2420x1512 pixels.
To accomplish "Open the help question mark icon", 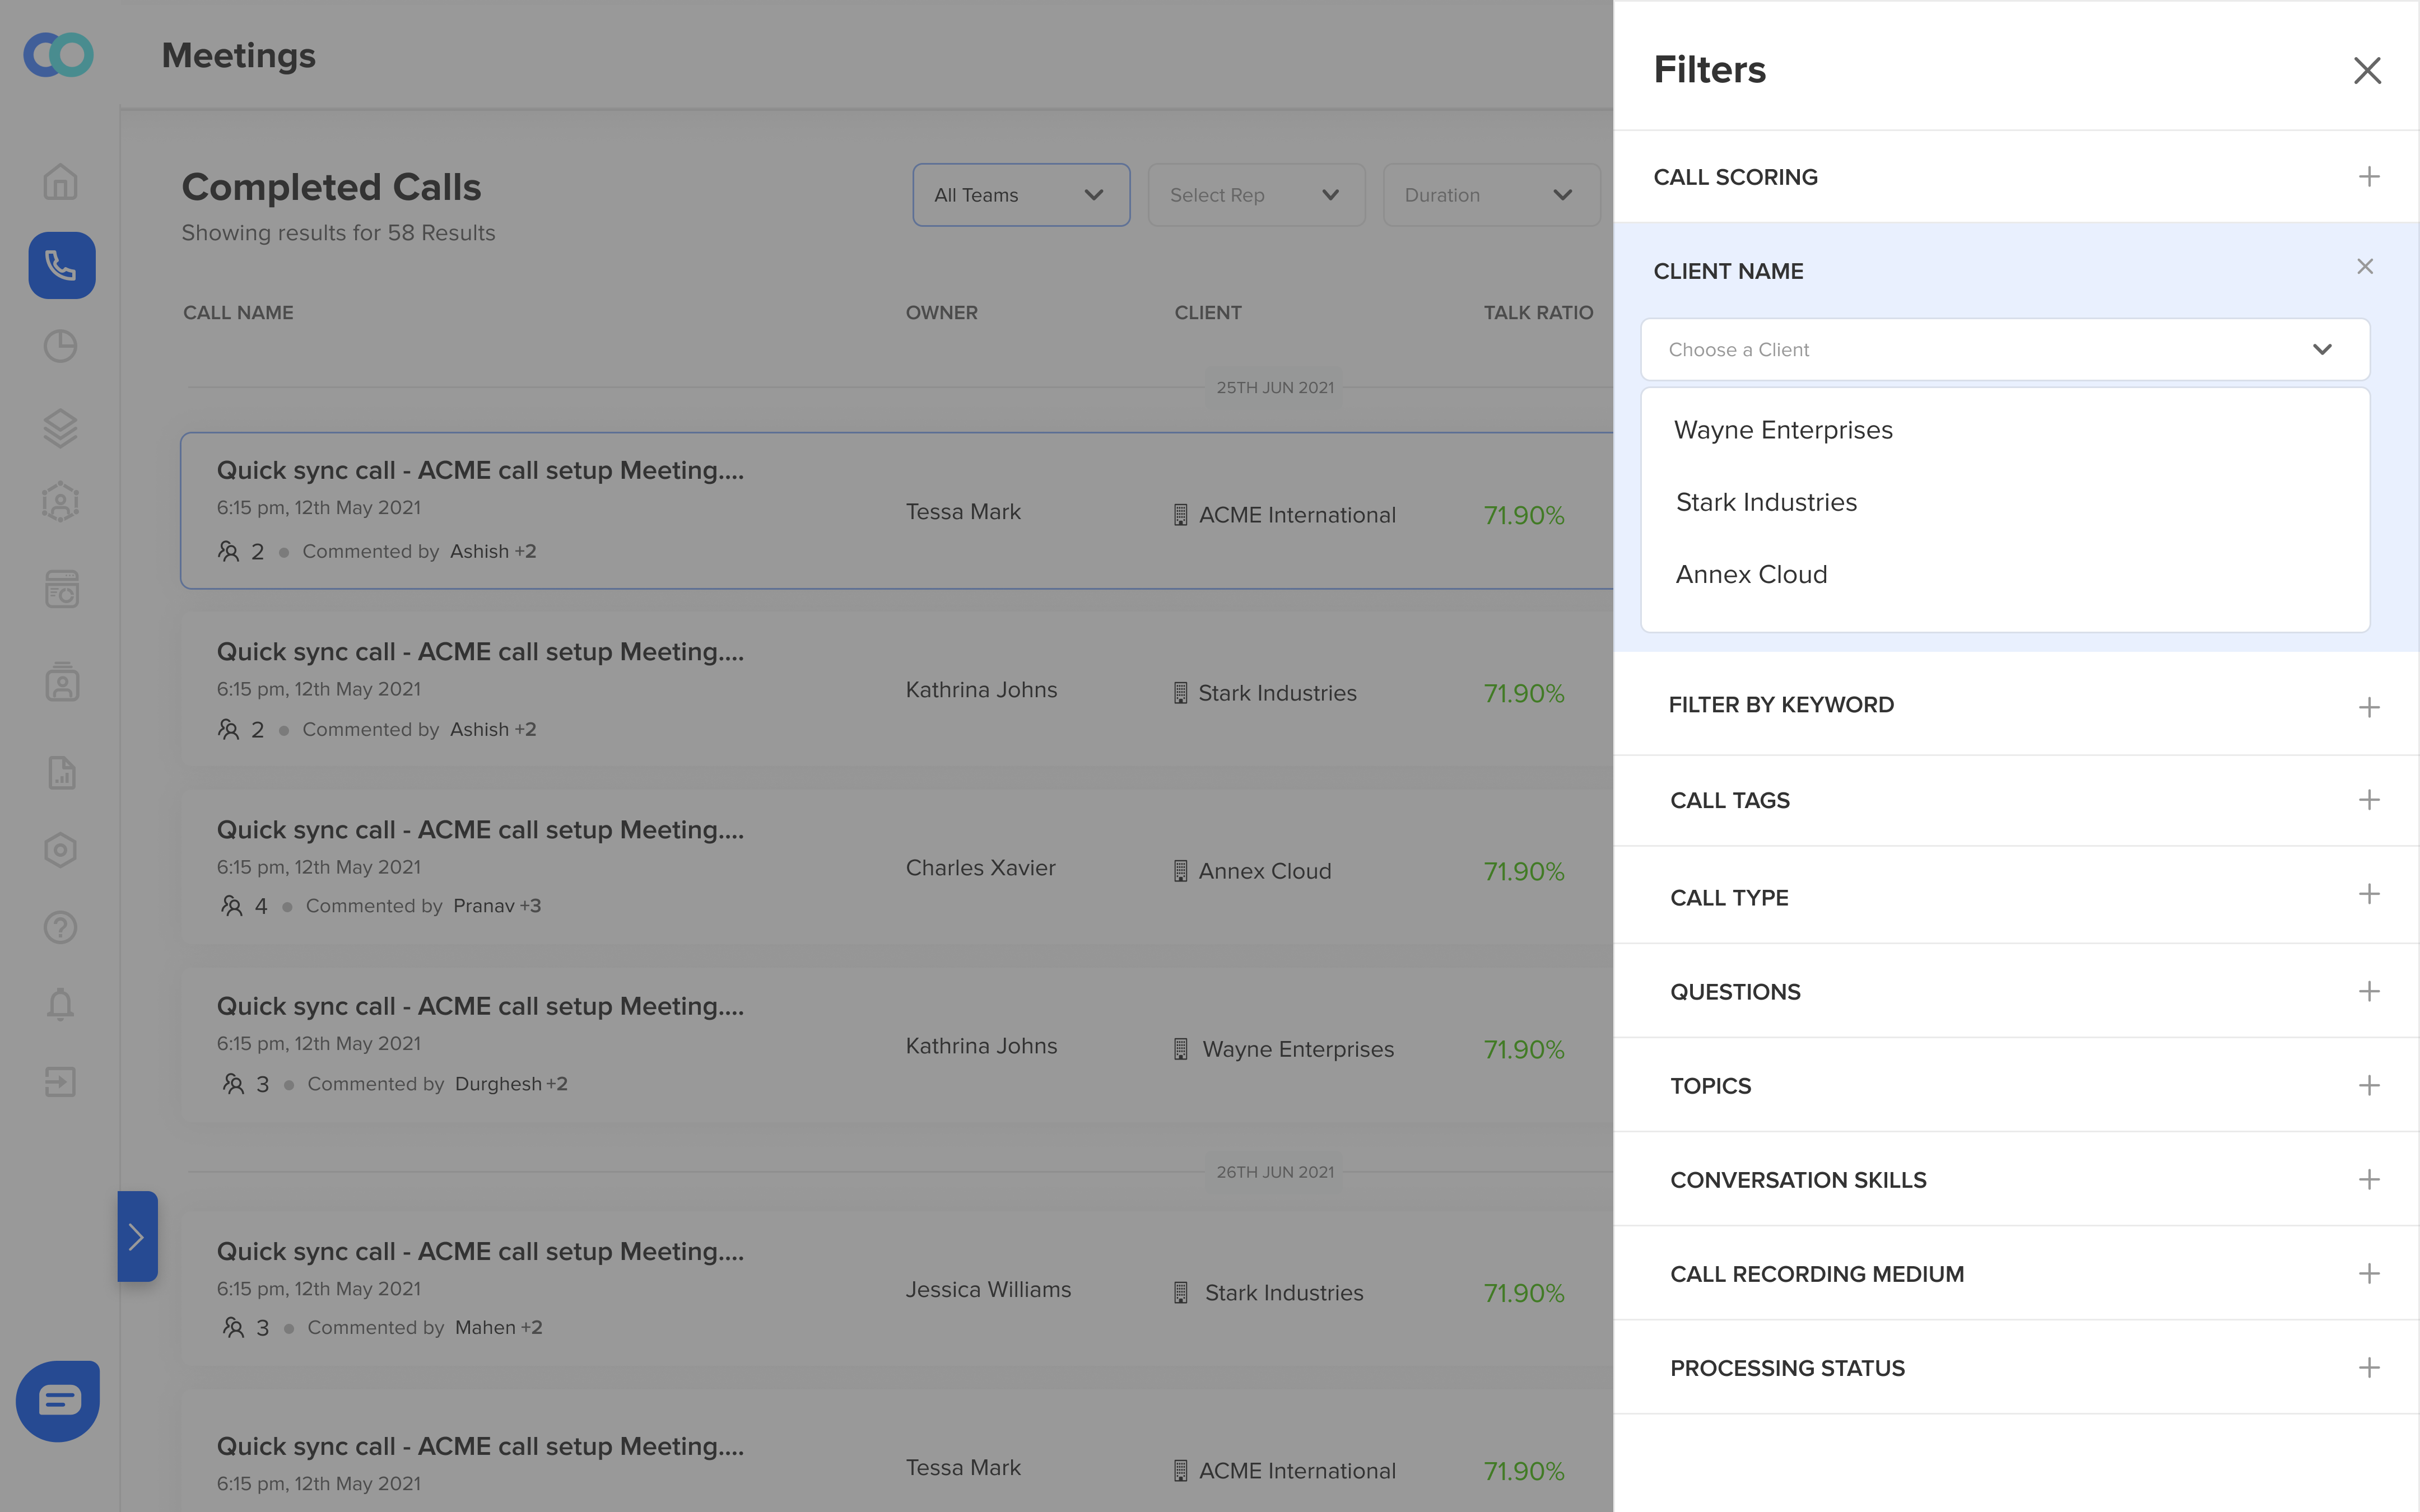I will point(61,927).
